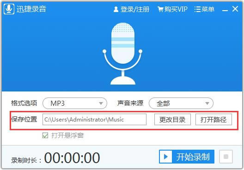Screen dimensions: 244x170
Task: Click the 购买VIP link
Action: tap(176, 9)
